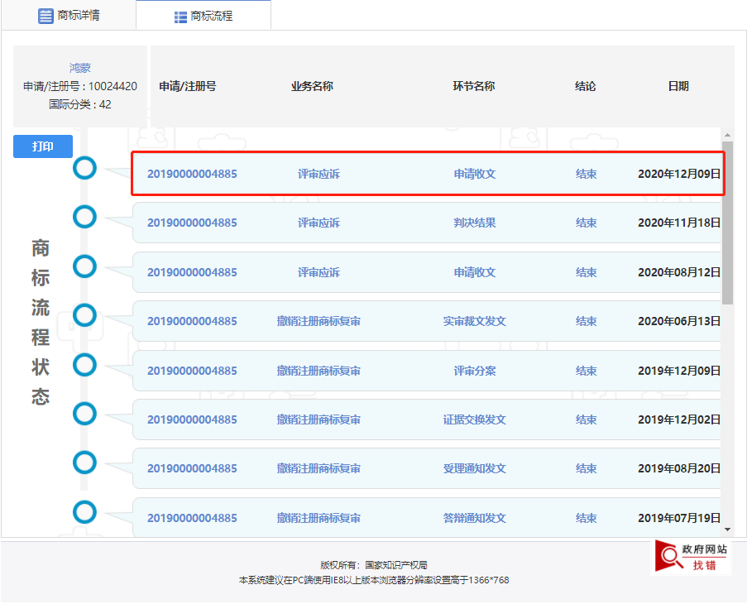The width and height of the screenshot is (747, 604).
Task: Open the 政府网站找错 magnifier badge
Action: pos(692,556)
